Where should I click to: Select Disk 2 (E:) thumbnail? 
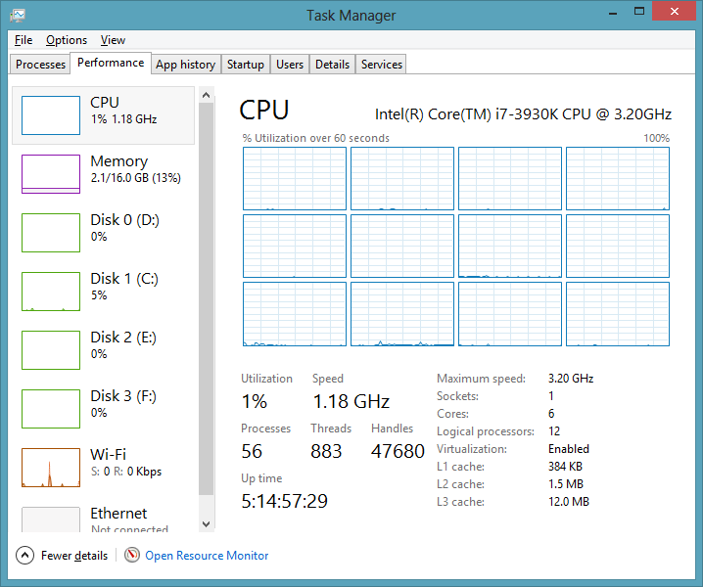click(x=51, y=350)
